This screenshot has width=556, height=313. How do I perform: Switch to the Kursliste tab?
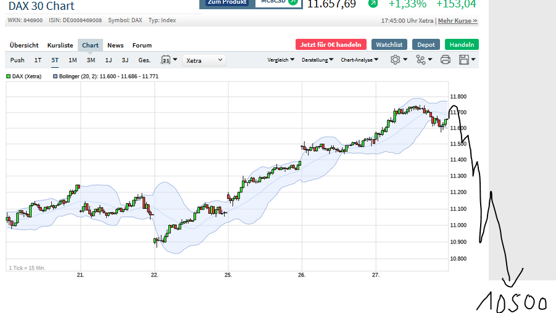[60, 45]
